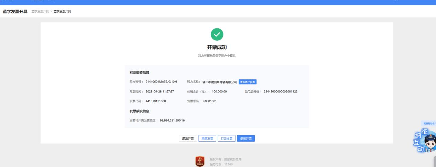Click 更新客户信息 button beside buyer name

pyautogui.click(x=248, y=82)
